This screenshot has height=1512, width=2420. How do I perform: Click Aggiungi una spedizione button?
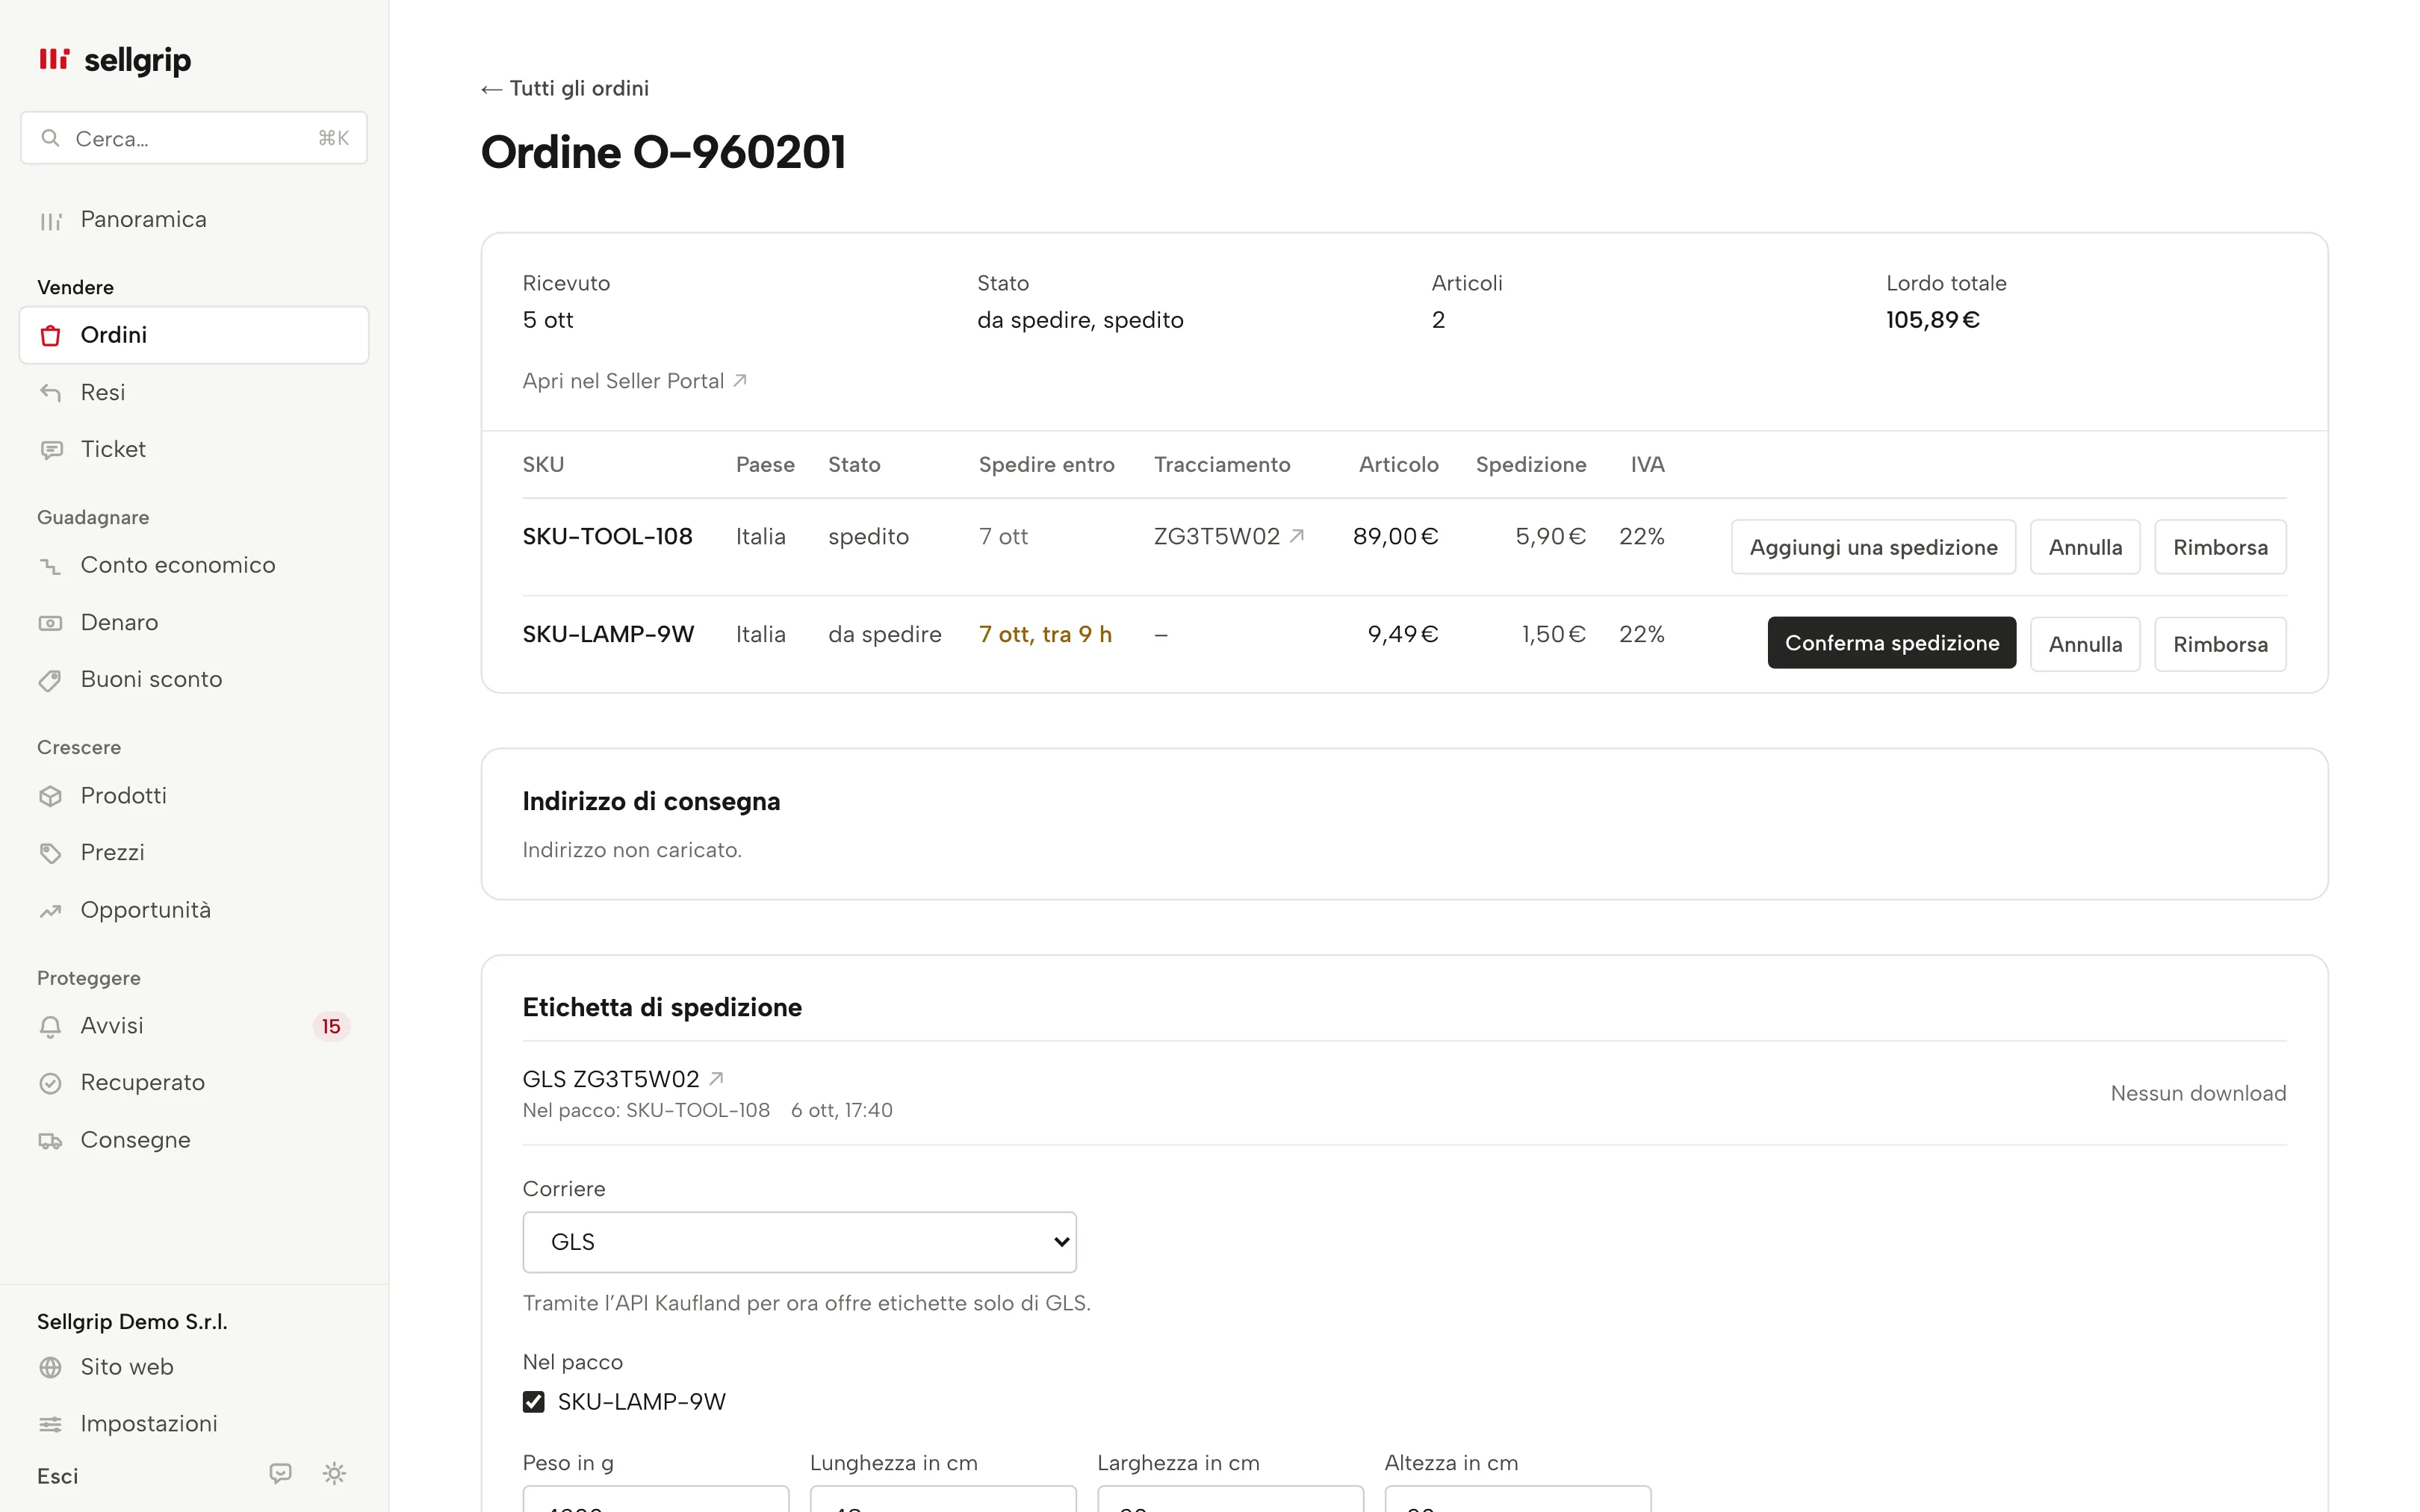pos(1873,547)
